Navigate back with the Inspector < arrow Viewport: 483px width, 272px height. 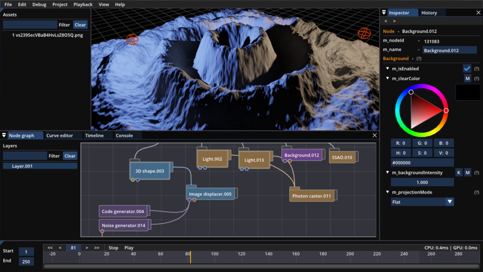click(386, 21)
